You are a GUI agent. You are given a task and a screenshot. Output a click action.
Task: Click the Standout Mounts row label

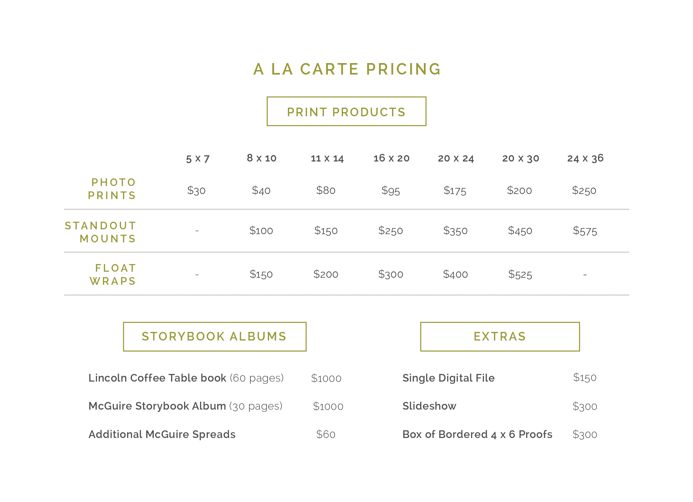101,232
